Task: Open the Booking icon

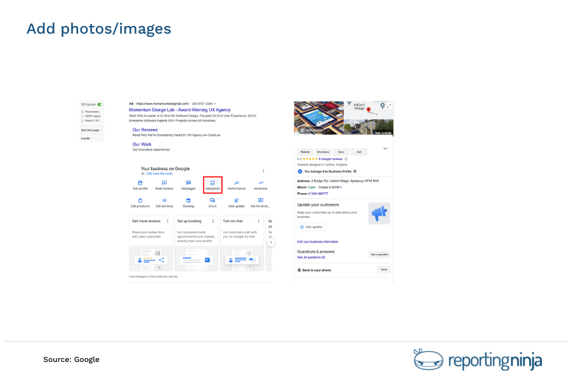Action: click(188, 203)
